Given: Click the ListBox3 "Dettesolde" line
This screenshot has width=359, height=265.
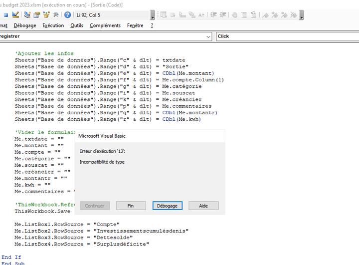Looking at the screenshot, I should [x=73, y=238].
